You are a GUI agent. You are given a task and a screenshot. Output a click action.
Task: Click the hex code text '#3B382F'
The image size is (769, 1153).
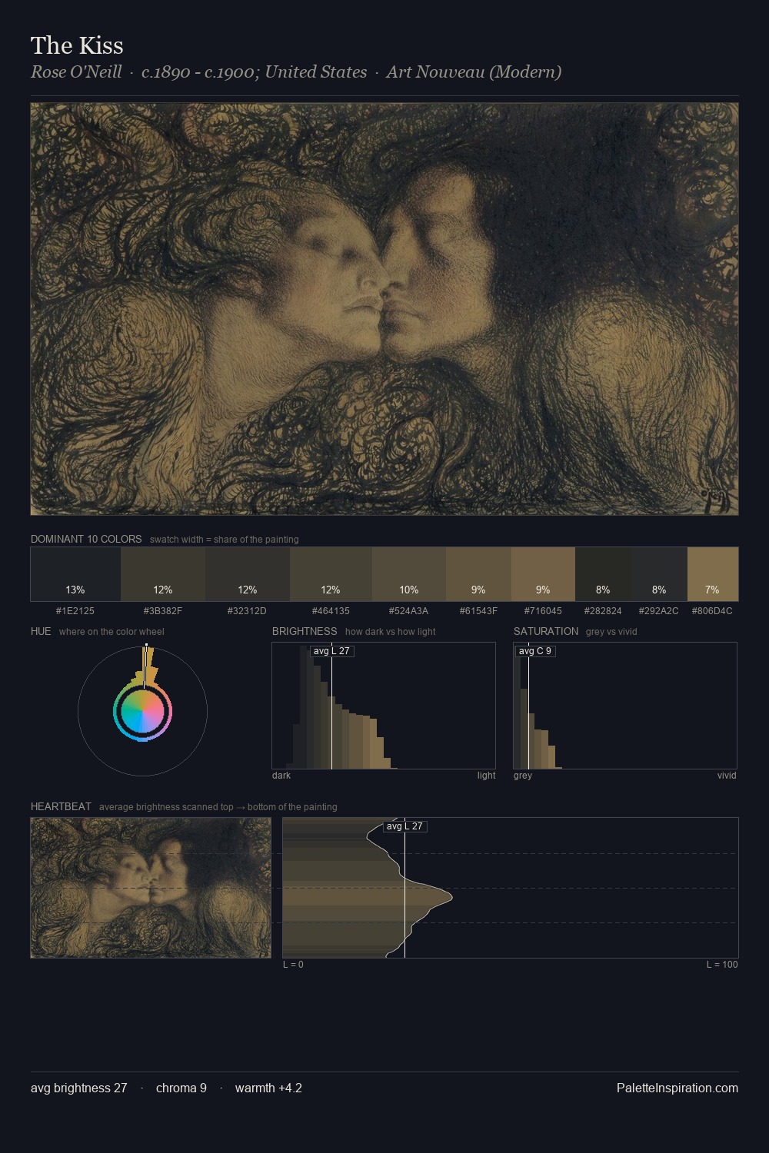point(163,611)
